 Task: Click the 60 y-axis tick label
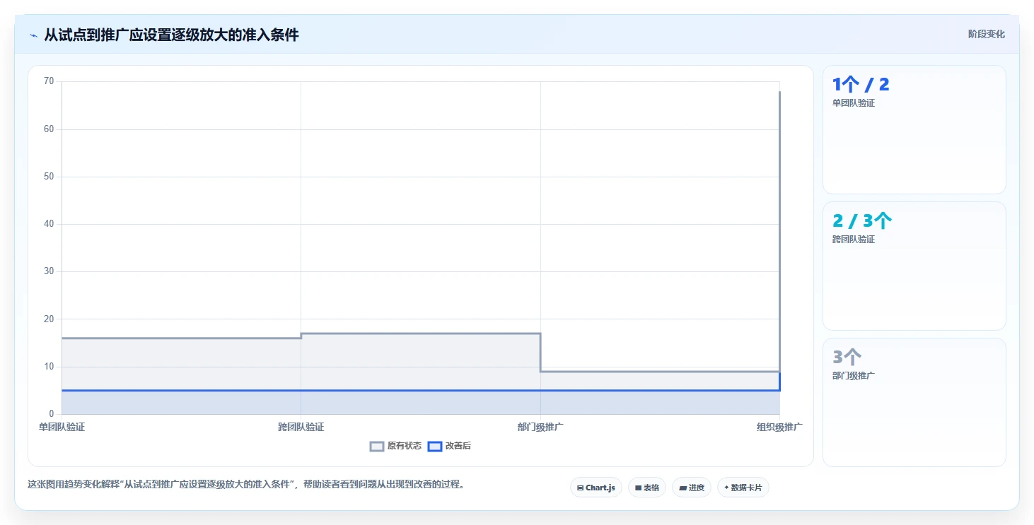[x=49, y=129]
